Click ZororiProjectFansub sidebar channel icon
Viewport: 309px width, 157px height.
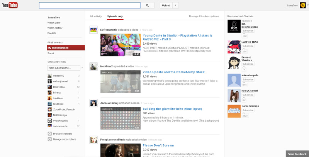tap(50, 109)
